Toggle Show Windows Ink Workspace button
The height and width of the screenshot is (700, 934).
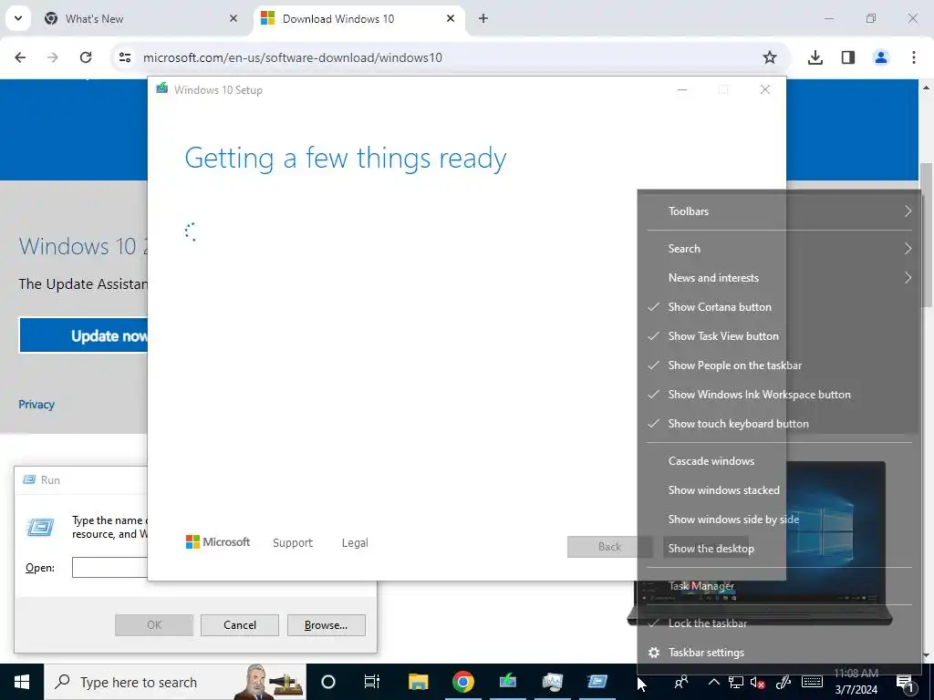[x=779, y=395]
